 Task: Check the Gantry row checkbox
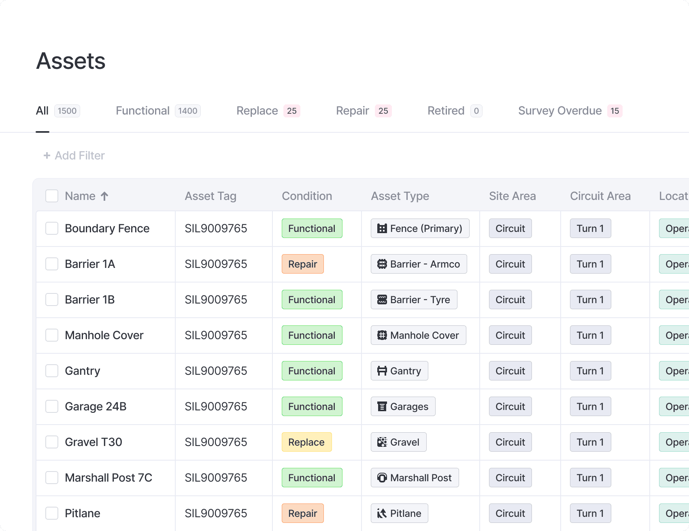click(x=52, y=371)
